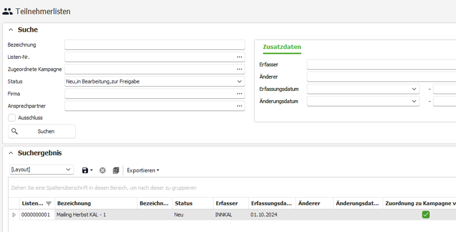Expand the row for list 0000000001
Image resolution: width=456 pixels, height=232 pixels.
click(x=14, y=215)
